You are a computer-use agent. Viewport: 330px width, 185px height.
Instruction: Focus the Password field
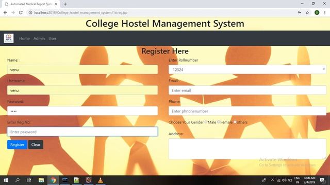[82, 111]
